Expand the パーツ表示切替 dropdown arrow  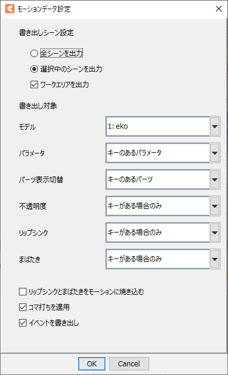(215, 179)
